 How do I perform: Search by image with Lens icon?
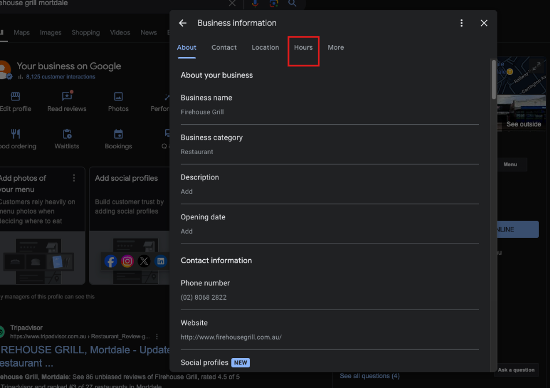pos(274,3)
